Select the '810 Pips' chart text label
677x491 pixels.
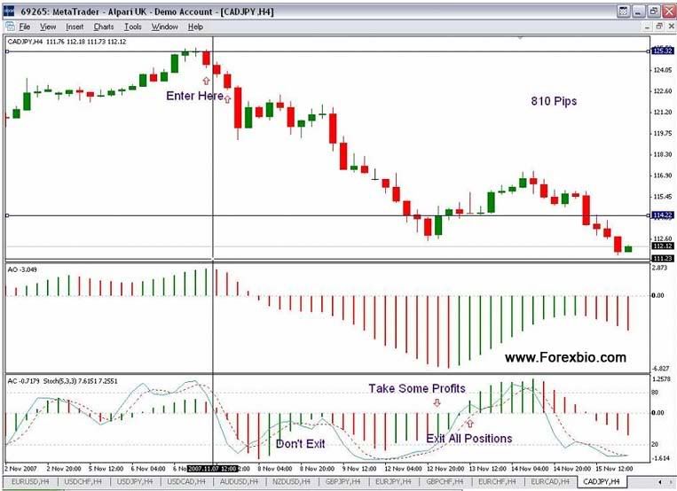coord(554,101)
